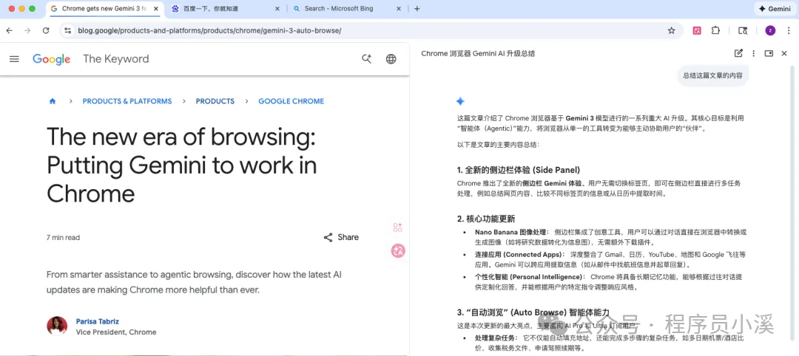This screenshot has height=356, width=799.
Task: Click heading 3. "自动浏览" (Auto Browse) 智能体能力
Action: click(x=533, y=312)
